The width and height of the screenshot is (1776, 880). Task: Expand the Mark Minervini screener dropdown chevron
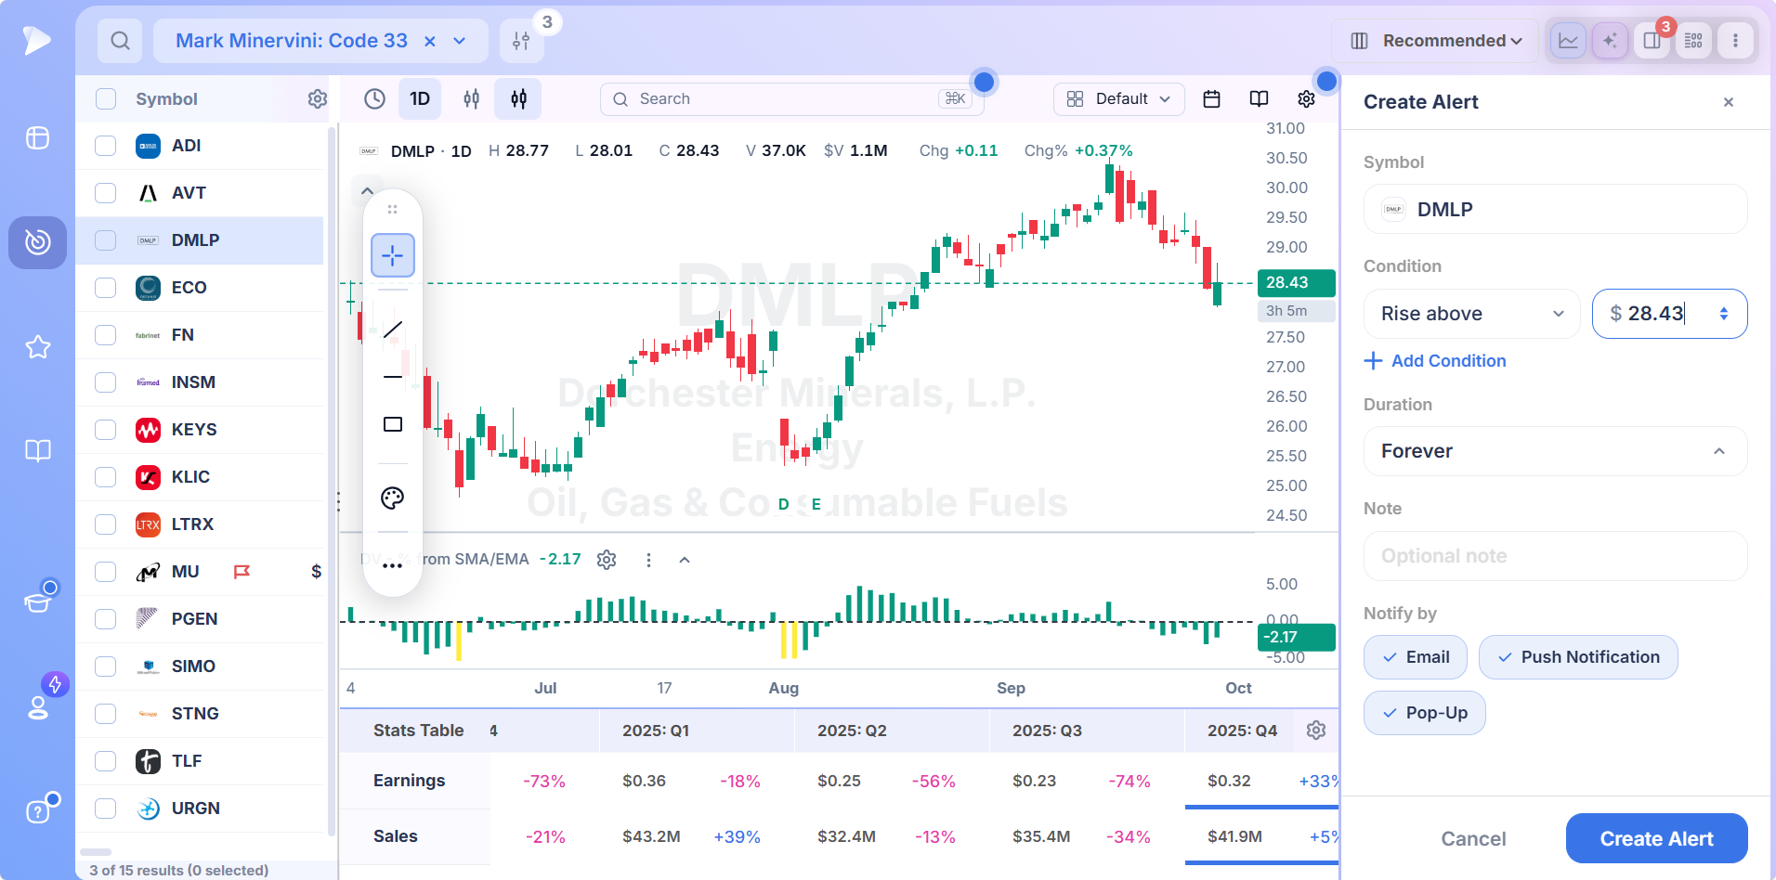459,41
